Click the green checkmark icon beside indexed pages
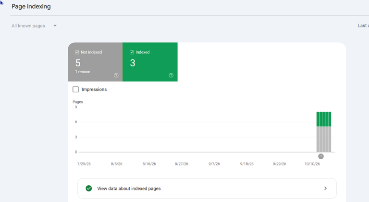The height and width of the screenshot is (202, 369). coord(89,189)
